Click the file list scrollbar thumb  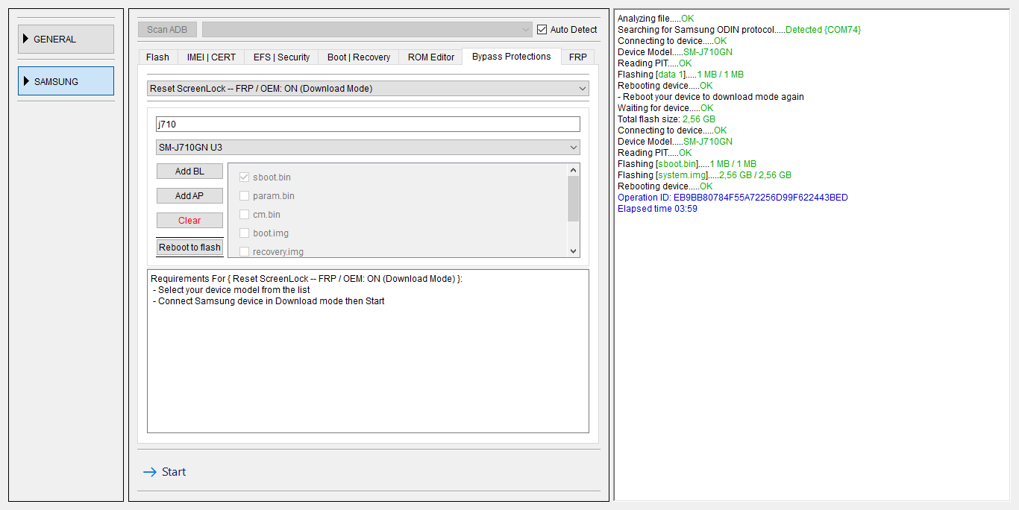click(x=574, y=199)
